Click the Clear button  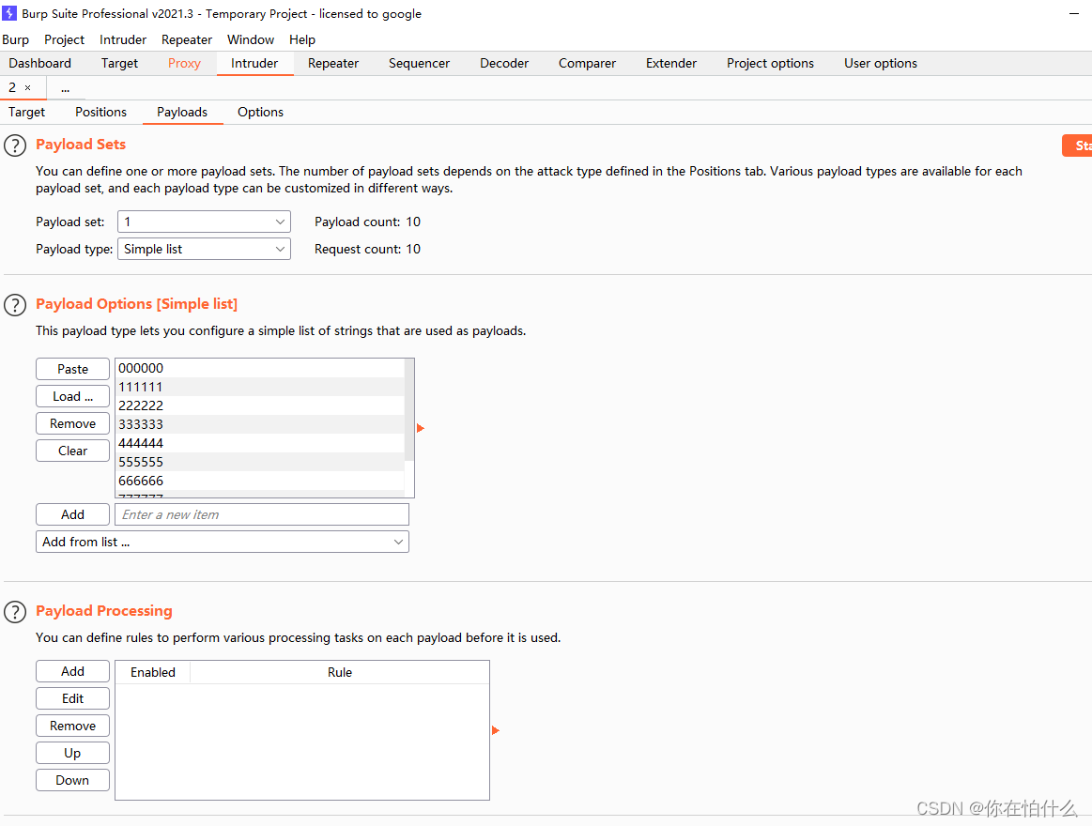(72, 451)
